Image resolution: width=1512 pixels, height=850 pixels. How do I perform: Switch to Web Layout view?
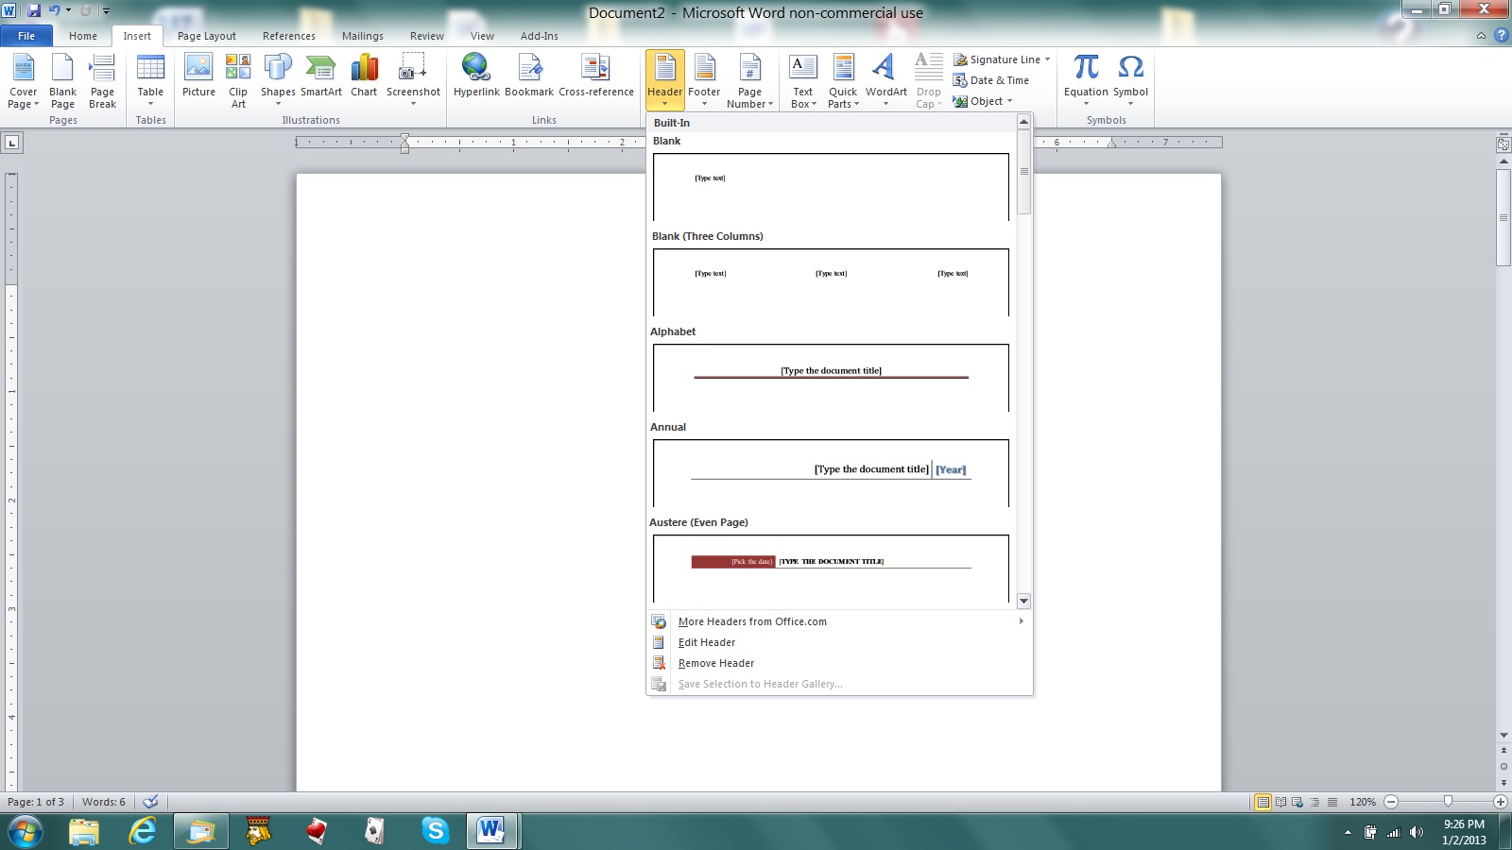tap(1297, 802)
